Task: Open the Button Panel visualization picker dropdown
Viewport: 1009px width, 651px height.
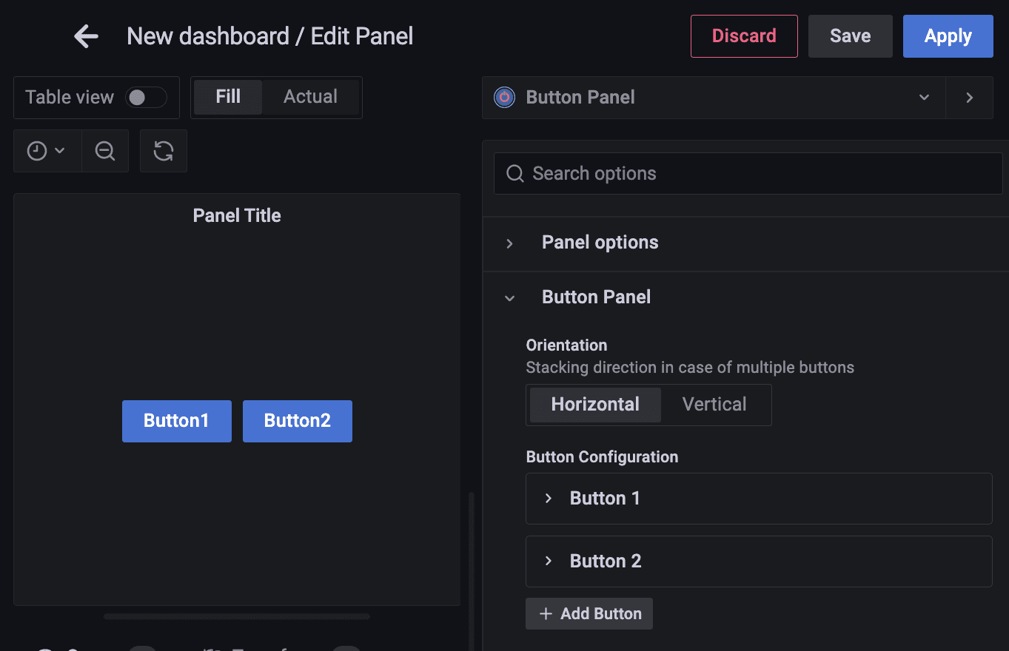Action: point(923,97)
